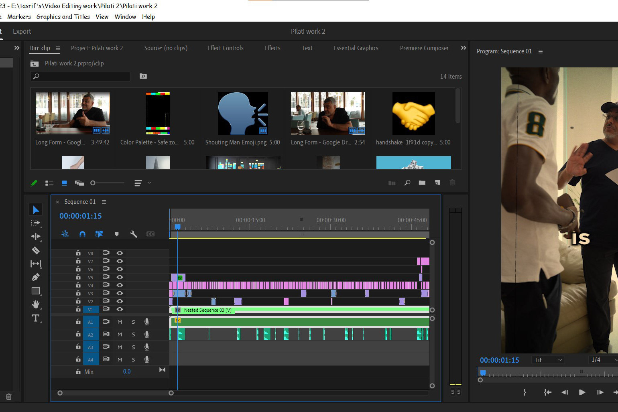Select the Track Select Forward tool

[36, 223]
